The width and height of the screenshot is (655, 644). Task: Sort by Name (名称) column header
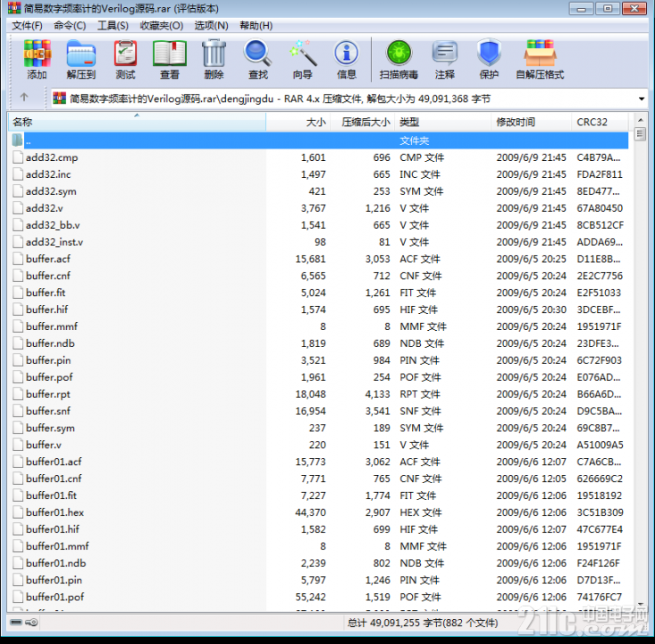(x=137, y=122)
